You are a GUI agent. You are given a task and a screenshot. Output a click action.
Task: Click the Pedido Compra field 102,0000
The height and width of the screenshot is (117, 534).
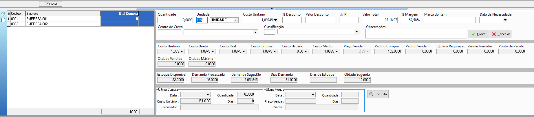388,51
